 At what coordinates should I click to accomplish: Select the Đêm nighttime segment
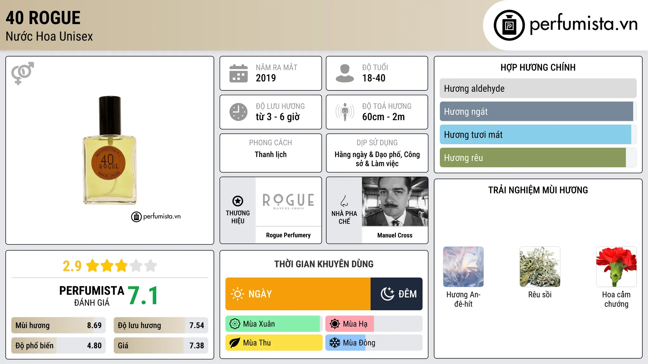tap(396, 294)
